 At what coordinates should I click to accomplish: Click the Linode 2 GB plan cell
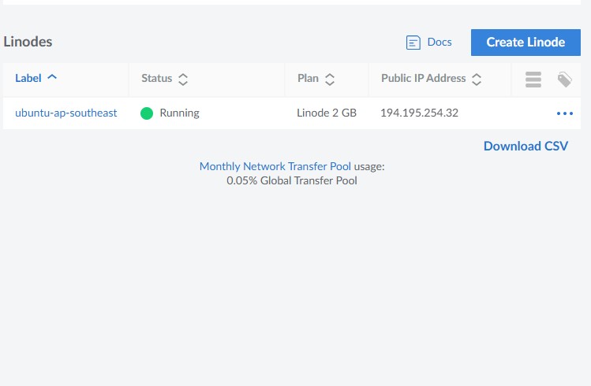tap(327, 113)
